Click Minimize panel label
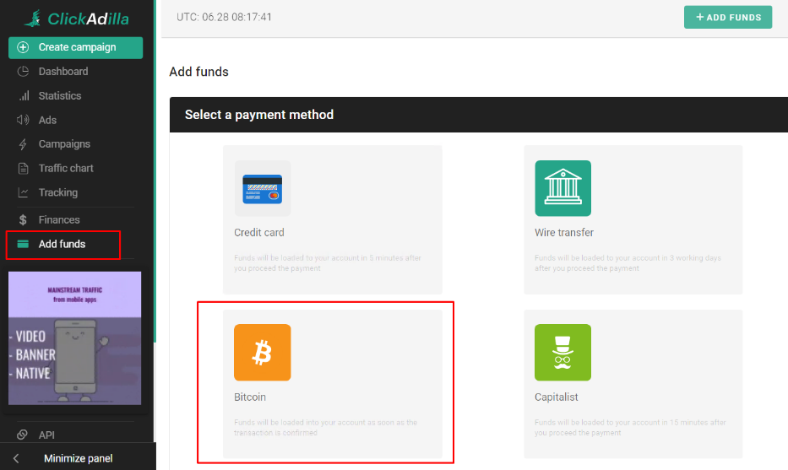 tap(78, 458)
